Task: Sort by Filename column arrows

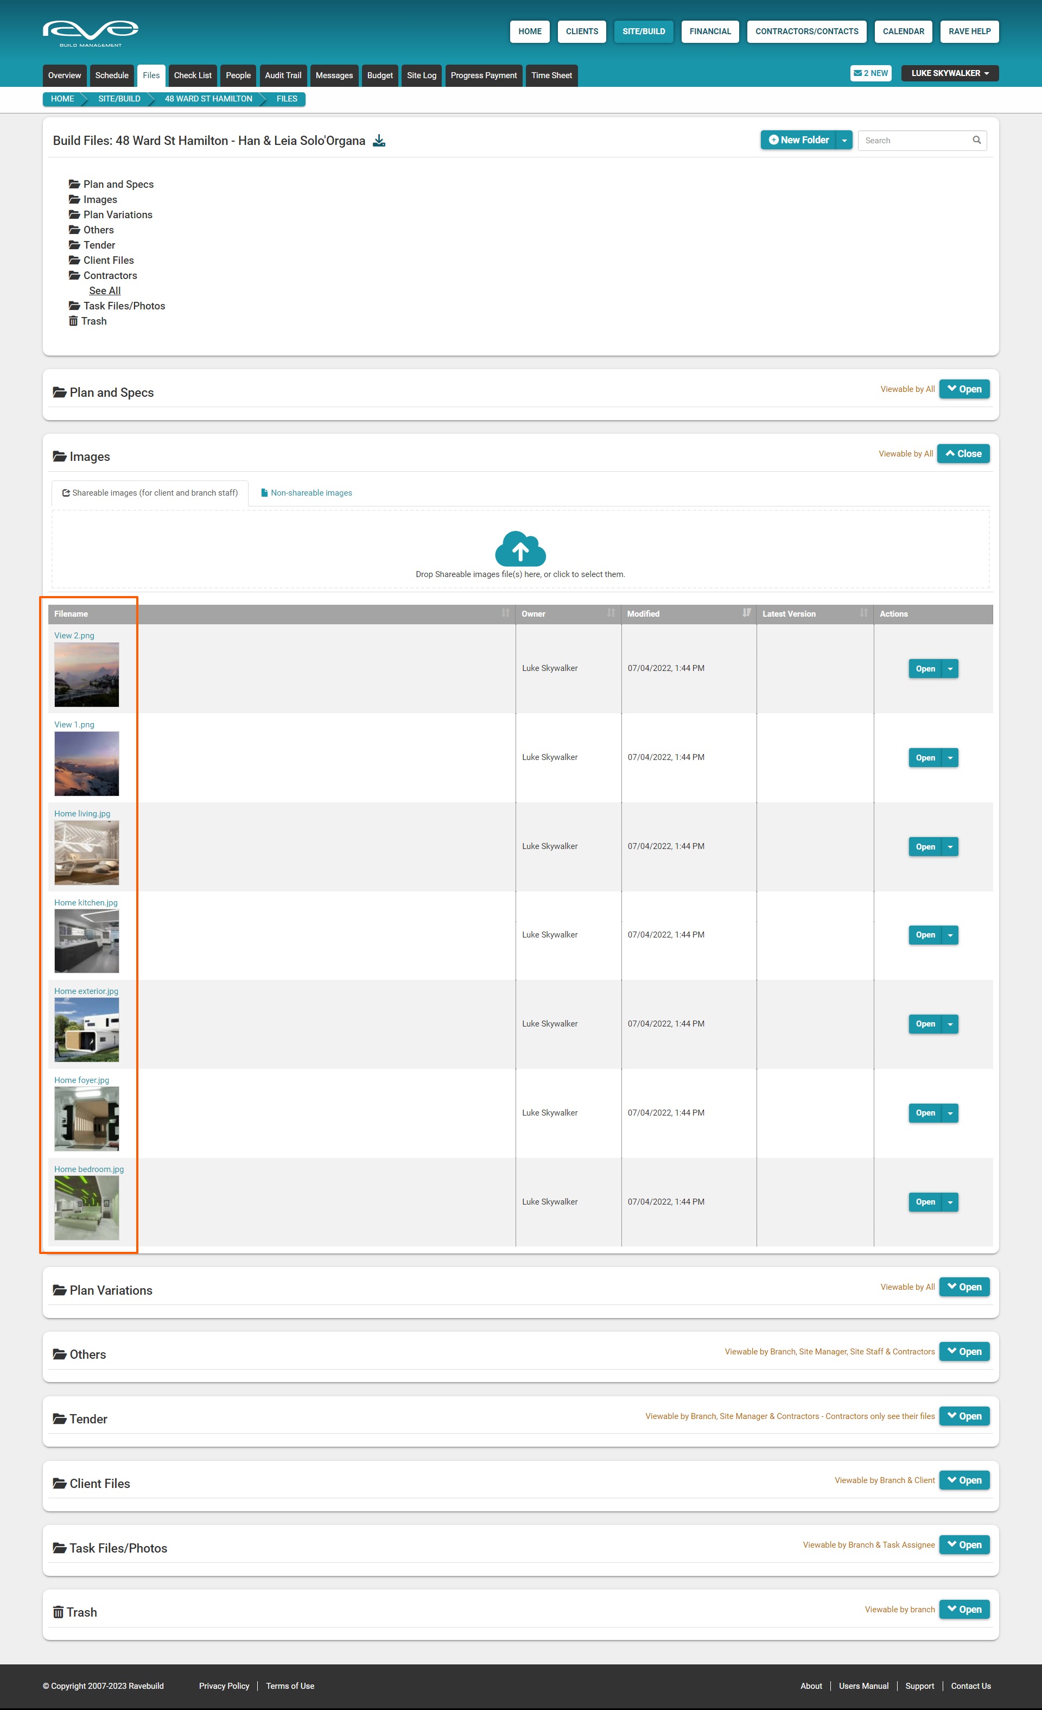Action: tap(505, 613)
